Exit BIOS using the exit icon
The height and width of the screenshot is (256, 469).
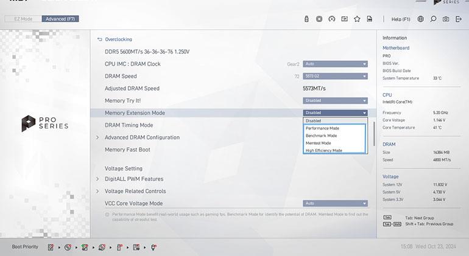(x=459, y=19)
